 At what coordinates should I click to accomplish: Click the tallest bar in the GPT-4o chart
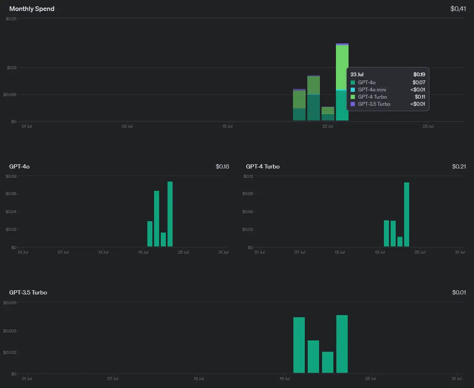(170, 214)
